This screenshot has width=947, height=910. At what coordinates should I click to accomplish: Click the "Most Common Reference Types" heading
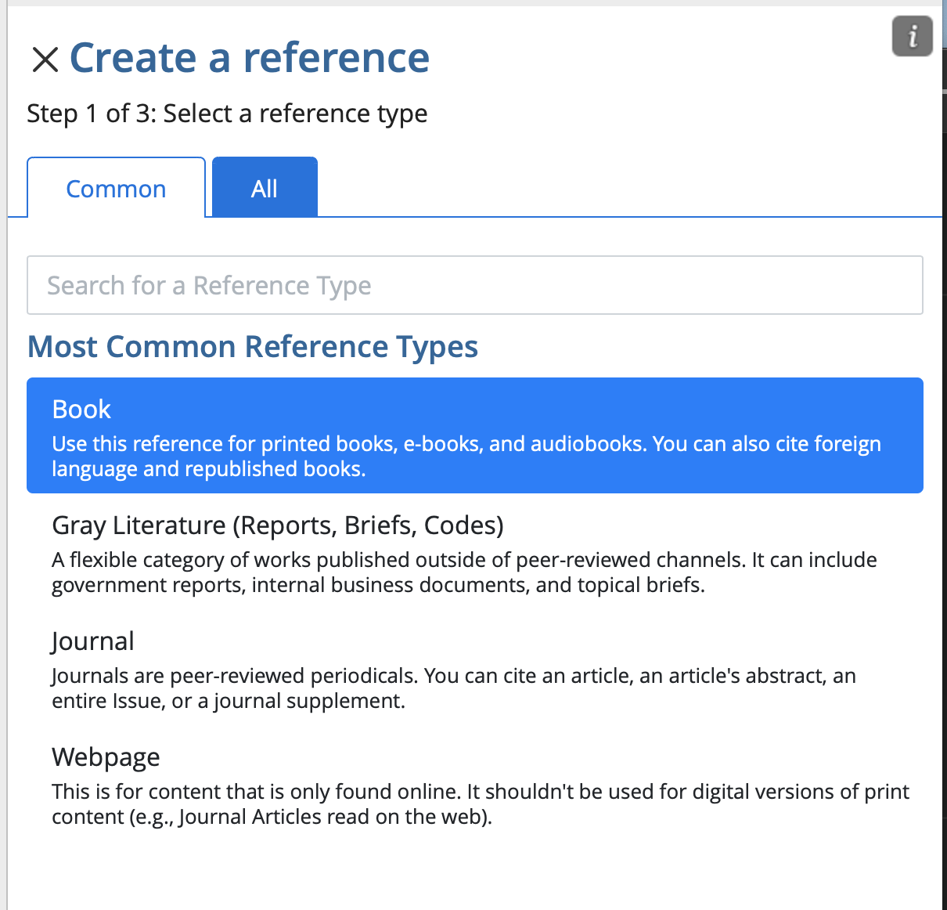(252, 346)
